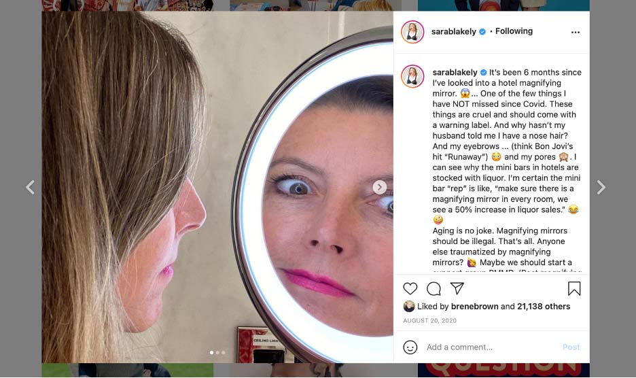Image resolution: width=636 pixels, height=378 pixels.
Task: Go to the previous post arrow
Action: coord(30,188)
